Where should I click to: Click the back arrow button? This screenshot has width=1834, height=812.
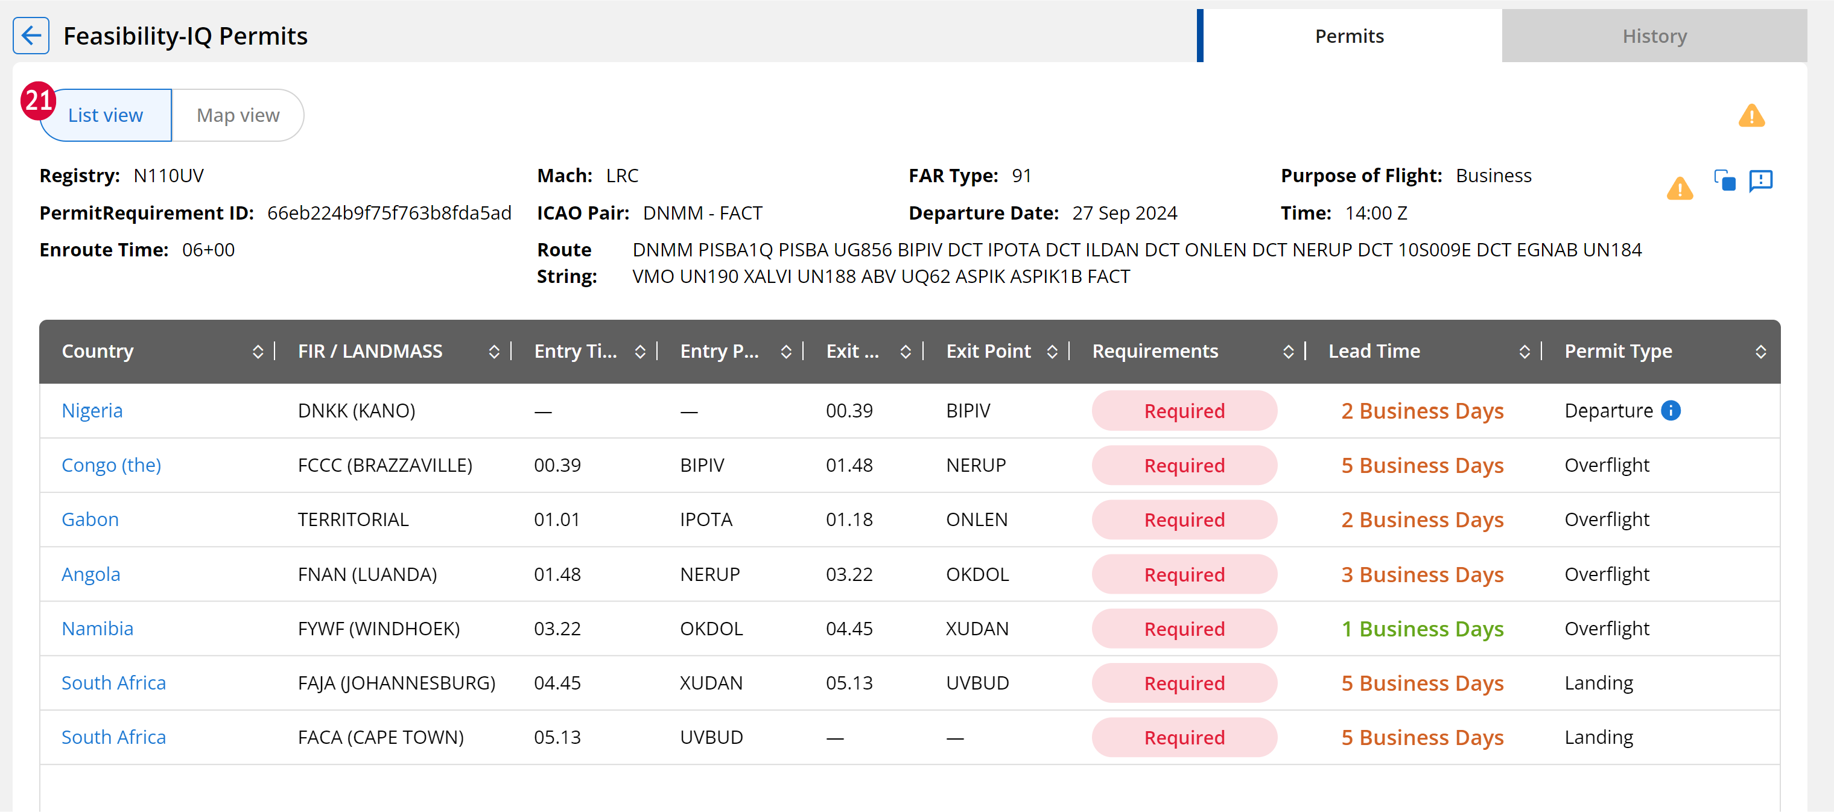point(31,36)
